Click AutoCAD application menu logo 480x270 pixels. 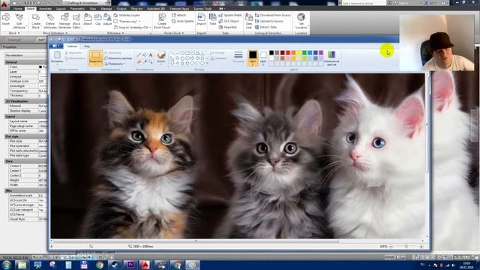point(4,4)
